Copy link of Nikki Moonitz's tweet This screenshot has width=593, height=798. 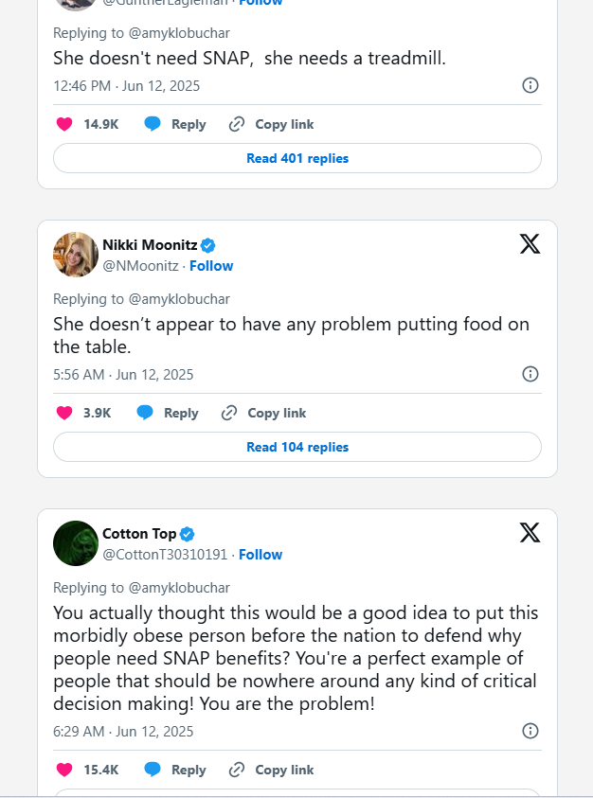(x=263, y=413)
